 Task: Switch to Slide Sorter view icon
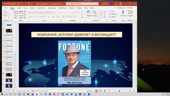point(101,91)
